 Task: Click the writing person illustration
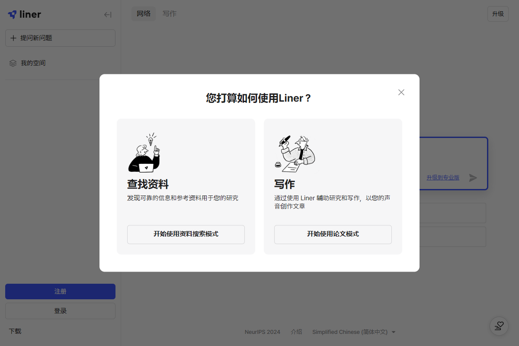(x=295, y=153)
